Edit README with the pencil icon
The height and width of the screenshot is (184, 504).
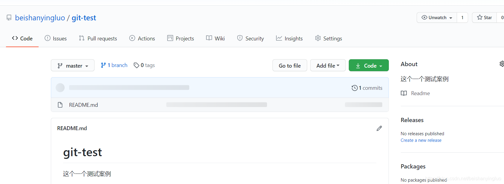(x=379, y=128)
